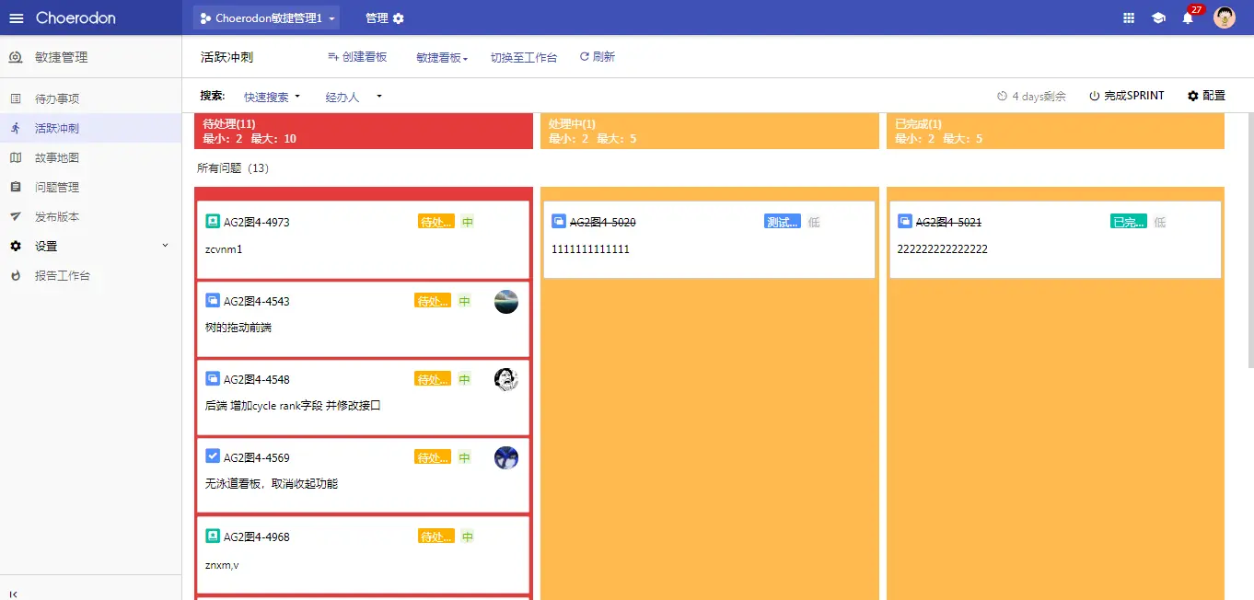
Task: Click the clock icon beside 4 days剩余
Action: pos(1003,96)
